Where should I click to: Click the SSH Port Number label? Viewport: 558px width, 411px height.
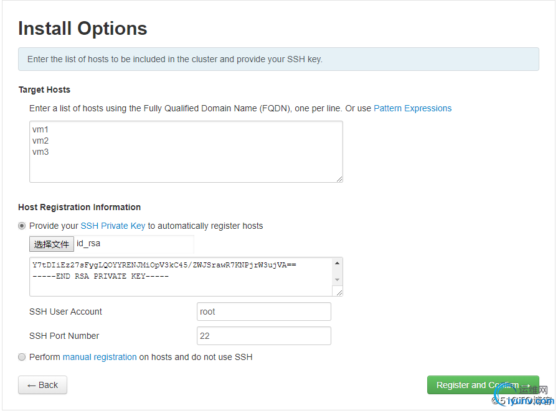(x=64, y=336)
